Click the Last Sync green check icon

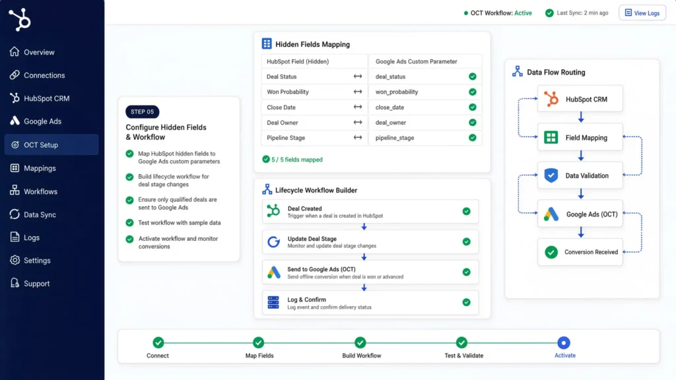549,13
